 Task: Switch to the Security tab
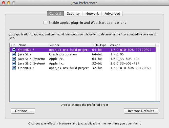[x=73, y=13]
